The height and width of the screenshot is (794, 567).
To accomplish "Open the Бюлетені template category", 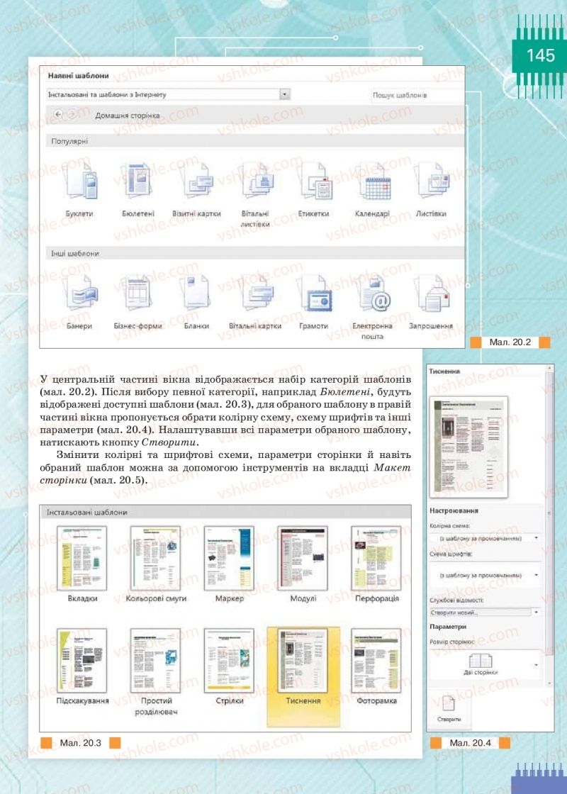I will (x=137, y=189).
